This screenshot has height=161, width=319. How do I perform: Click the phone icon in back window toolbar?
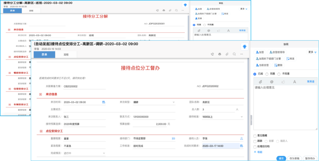pos(157,10)
